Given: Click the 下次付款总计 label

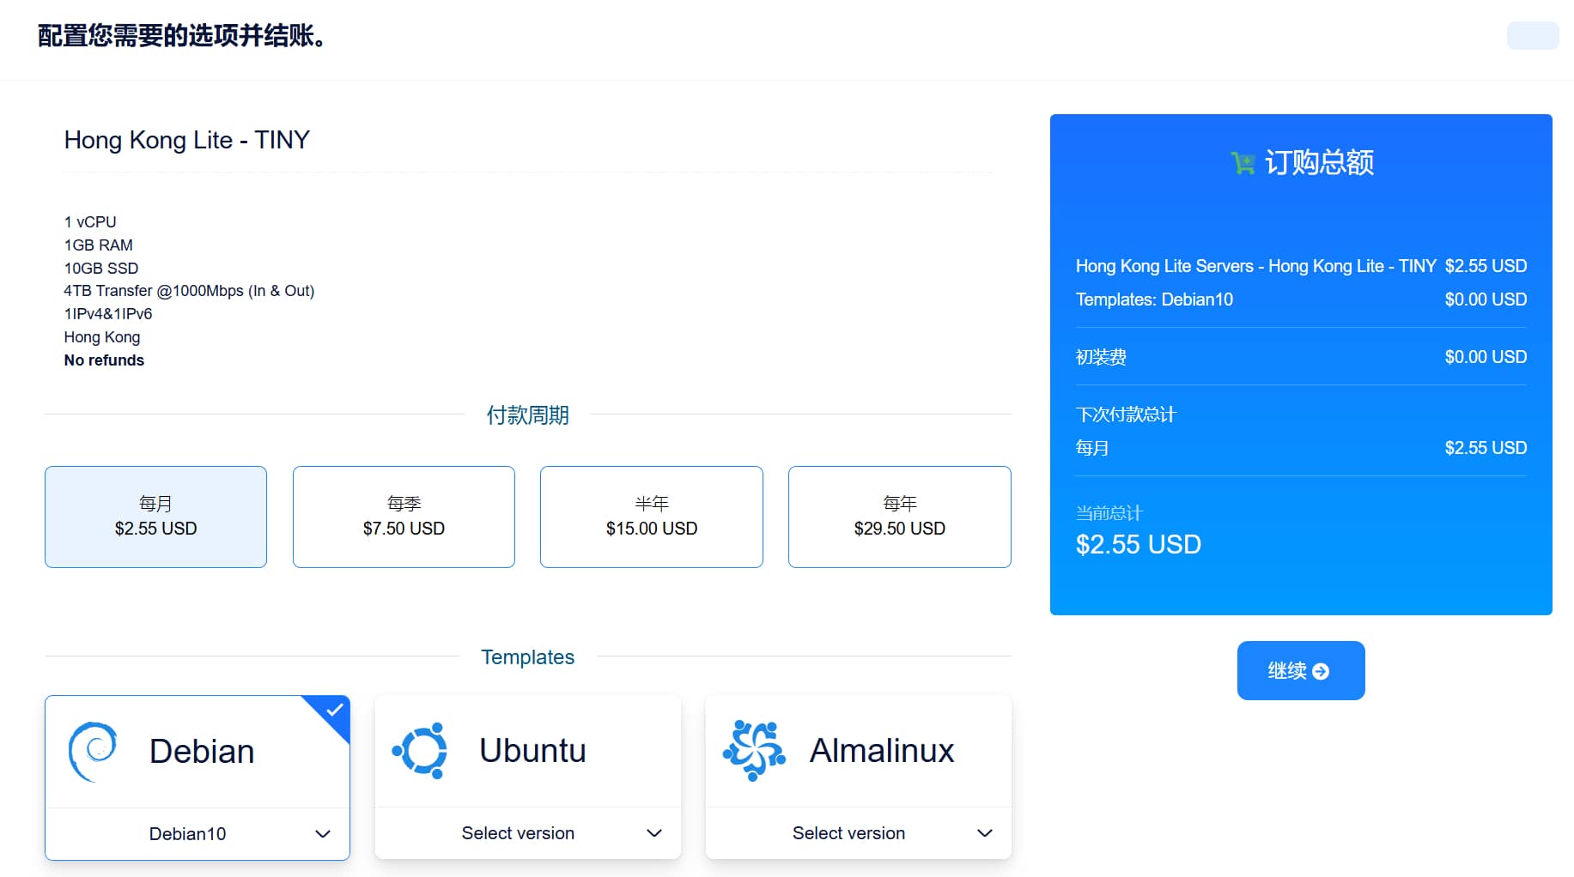Looking at the screenshot, I should [x=1126, y=414].
